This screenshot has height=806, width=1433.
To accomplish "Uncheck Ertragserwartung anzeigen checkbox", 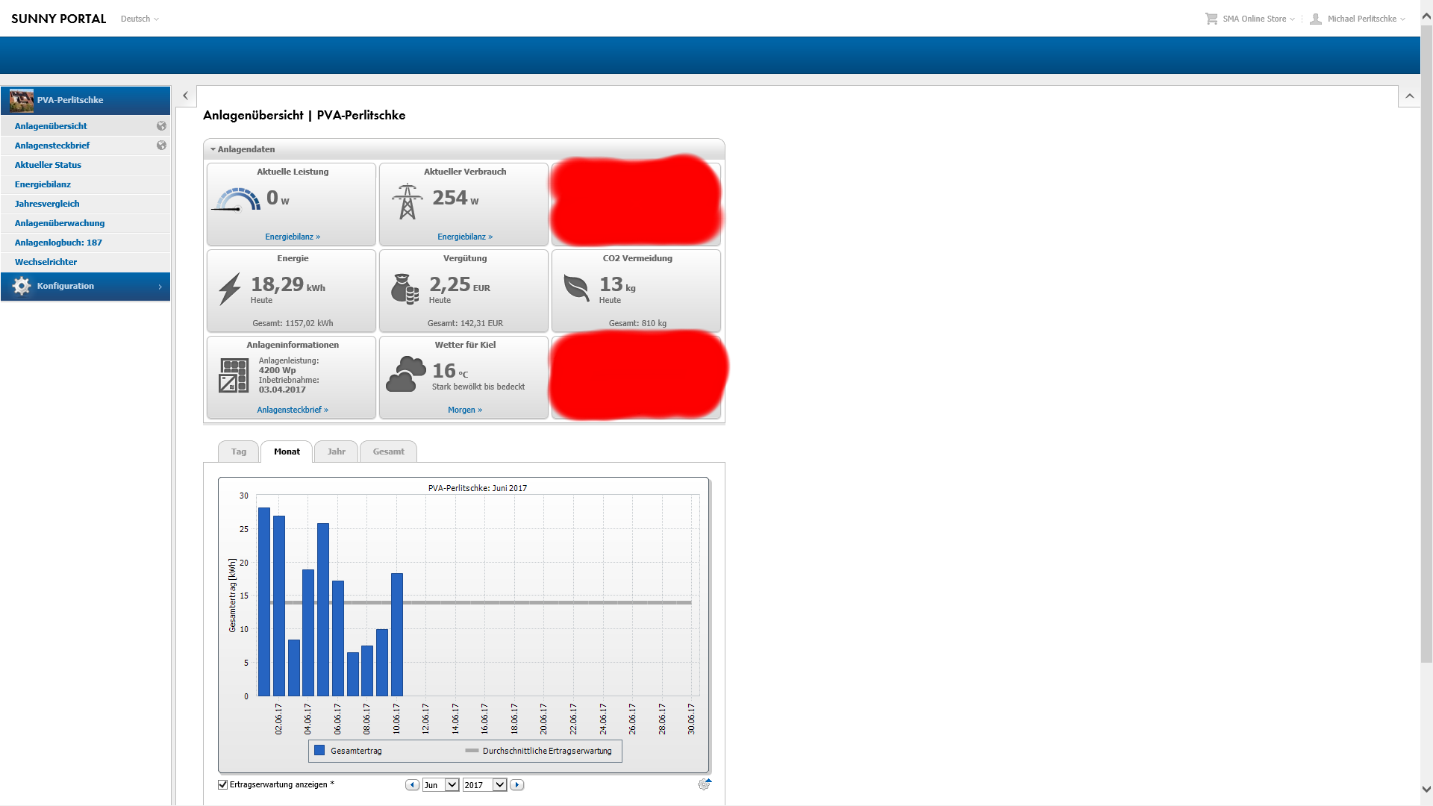I will coord(222,784).
